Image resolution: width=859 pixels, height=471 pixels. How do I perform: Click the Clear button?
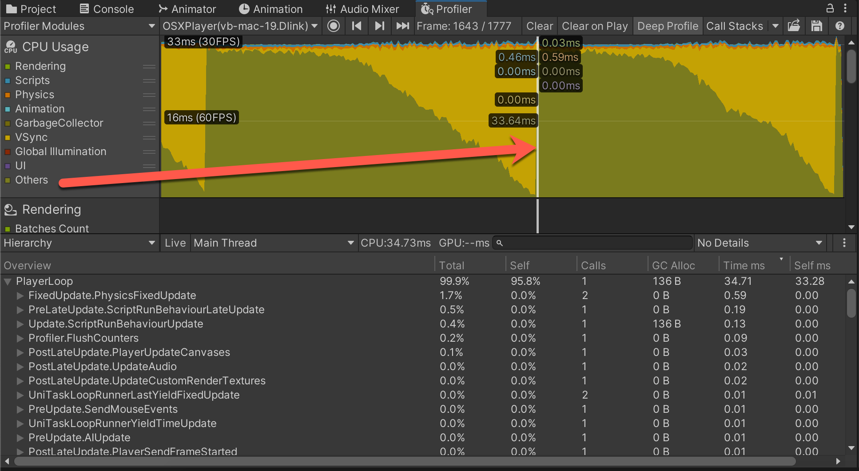(x=540, y=26)
